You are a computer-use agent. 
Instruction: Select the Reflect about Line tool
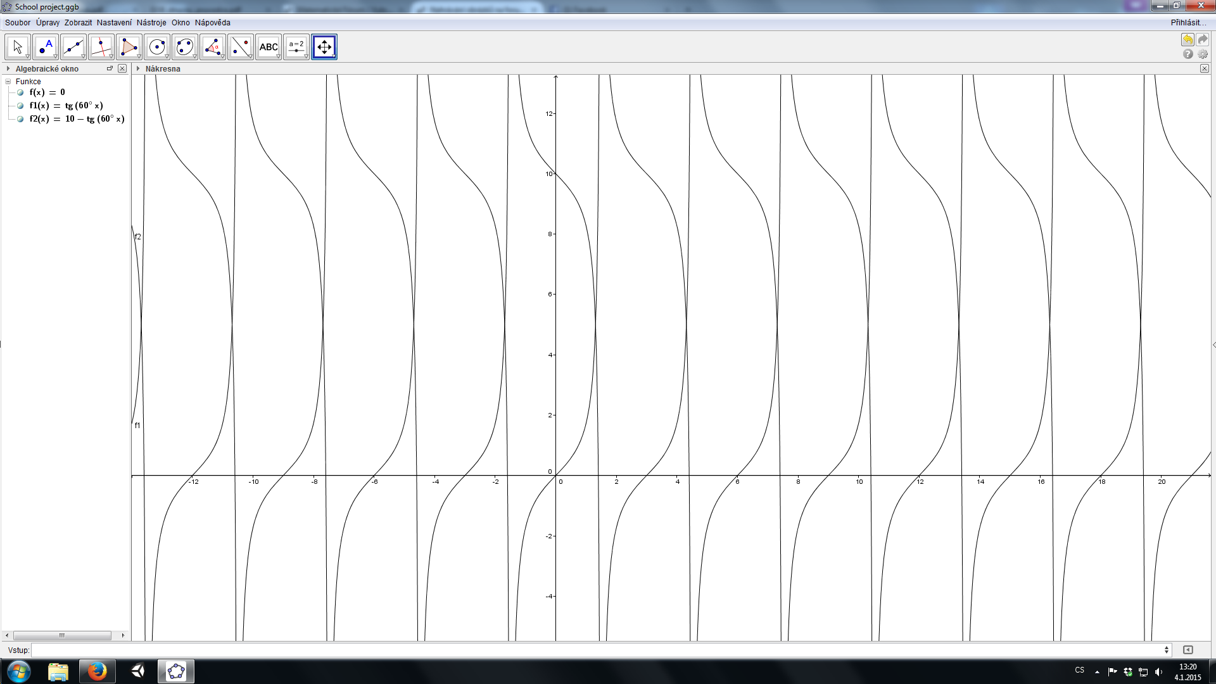point(241,47)
